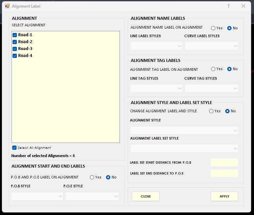Viewport: 254px width, 215px height.
Task: Click the Label Set Start Distance field
Action: coord(224,162)
